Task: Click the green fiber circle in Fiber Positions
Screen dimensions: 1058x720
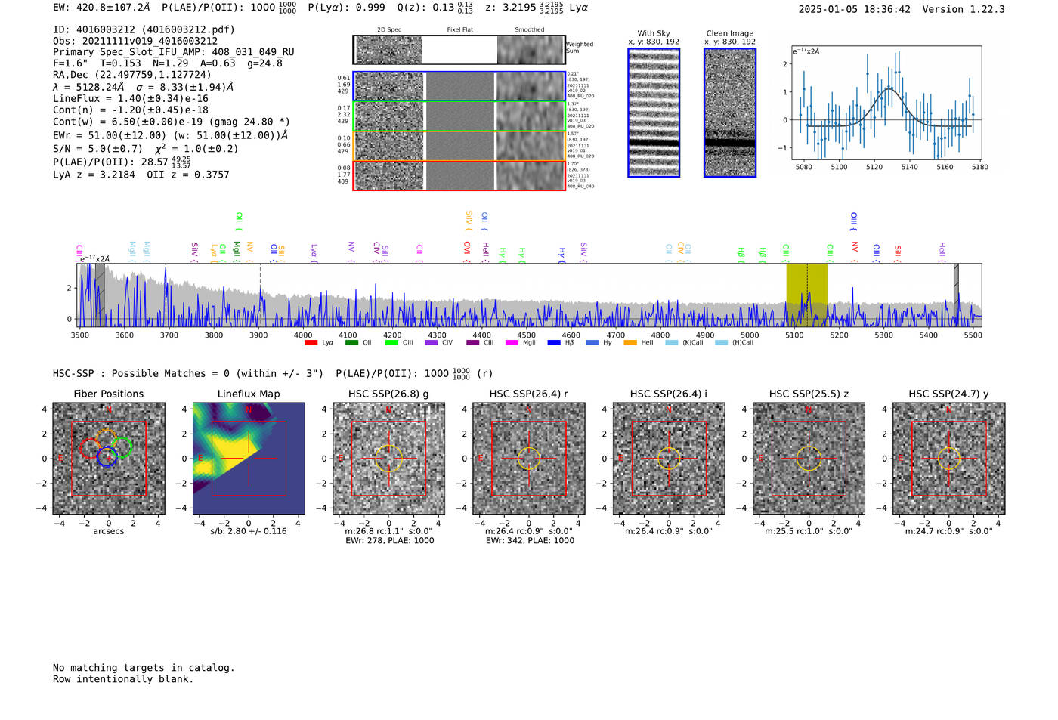Action: pos(122,447)
